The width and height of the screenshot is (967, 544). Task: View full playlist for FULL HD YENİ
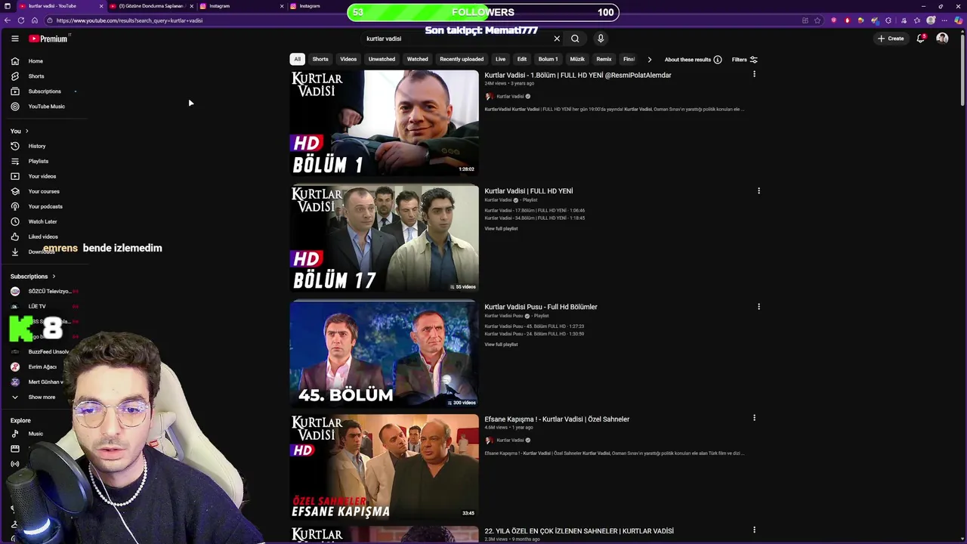pos(501,229)
